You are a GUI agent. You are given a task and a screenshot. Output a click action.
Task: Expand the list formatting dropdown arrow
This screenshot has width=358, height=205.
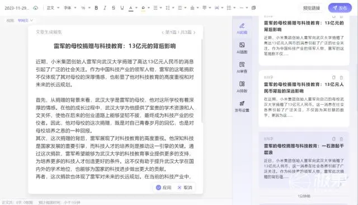click(234, 8)
